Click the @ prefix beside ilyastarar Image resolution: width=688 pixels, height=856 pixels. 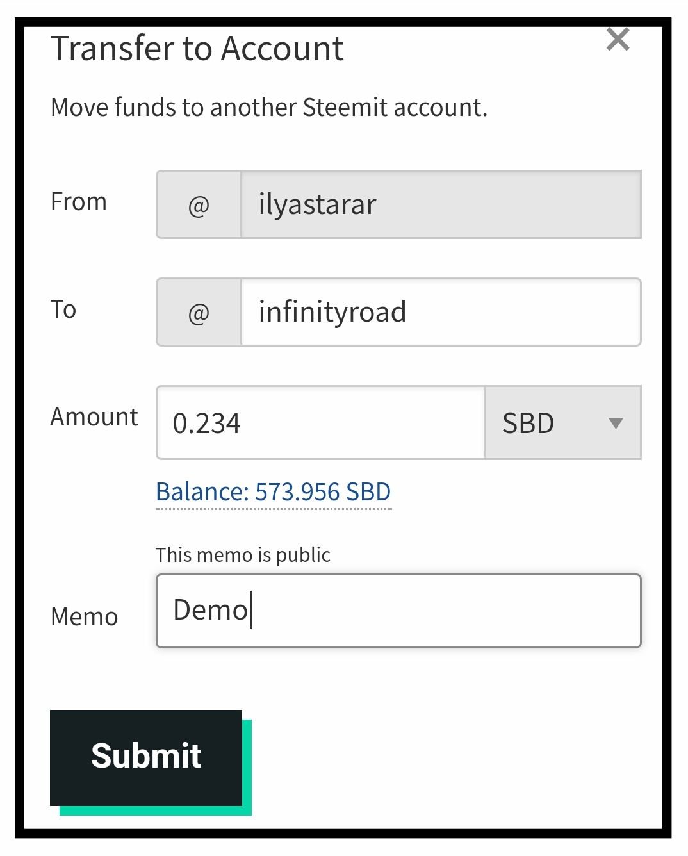(199, 205)
